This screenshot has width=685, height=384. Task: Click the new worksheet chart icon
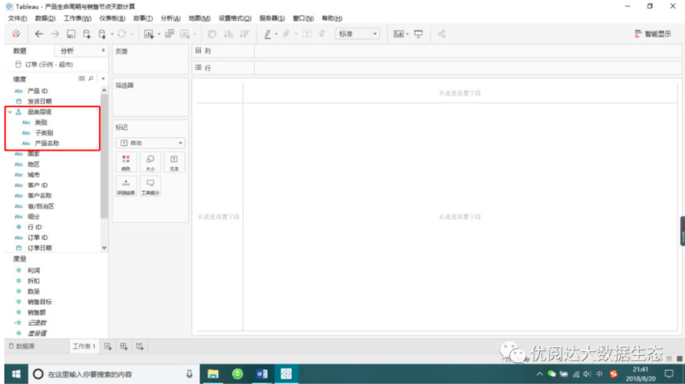[x=148, y=34]
